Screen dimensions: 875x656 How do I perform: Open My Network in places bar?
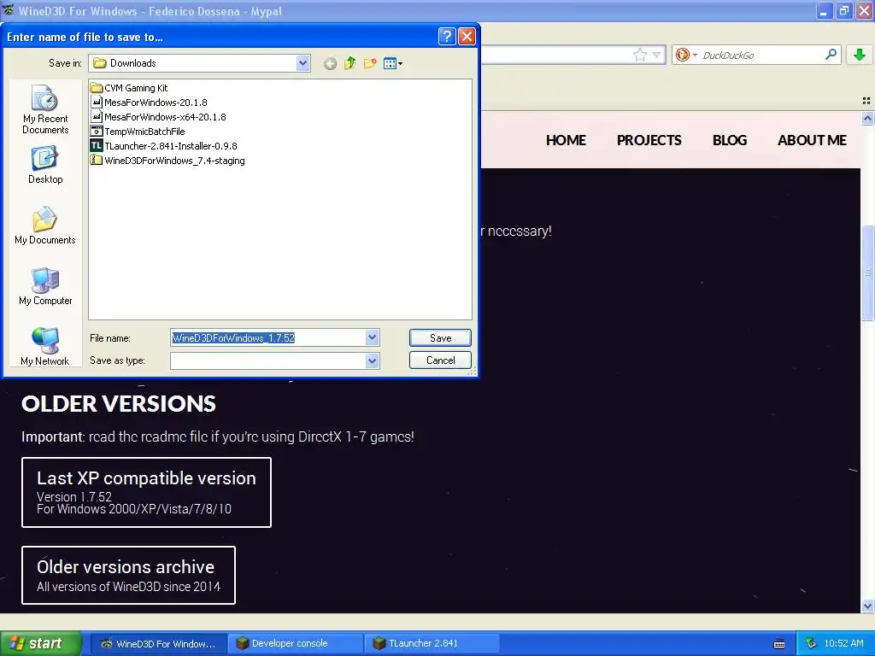pos(44,347)
